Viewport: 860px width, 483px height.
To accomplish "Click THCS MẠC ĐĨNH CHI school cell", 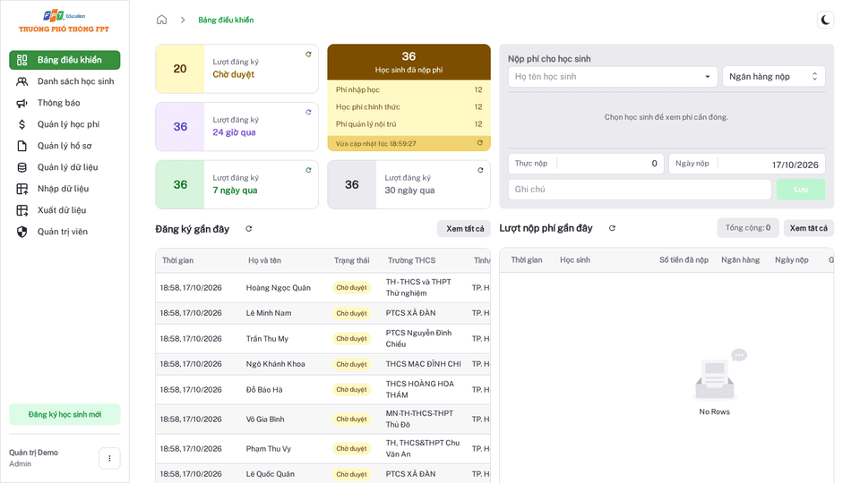I will click(x=423, y=364).
